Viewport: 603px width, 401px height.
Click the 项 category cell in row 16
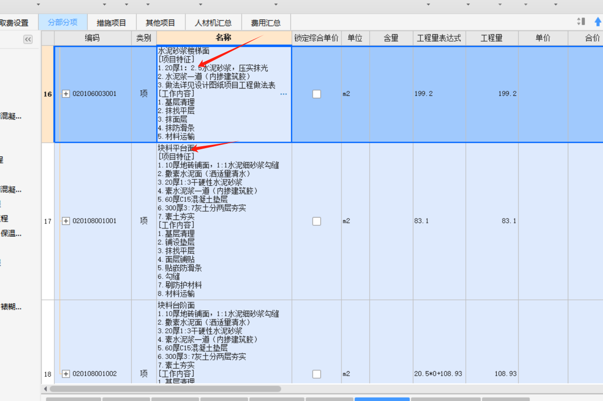click(144, 94)
